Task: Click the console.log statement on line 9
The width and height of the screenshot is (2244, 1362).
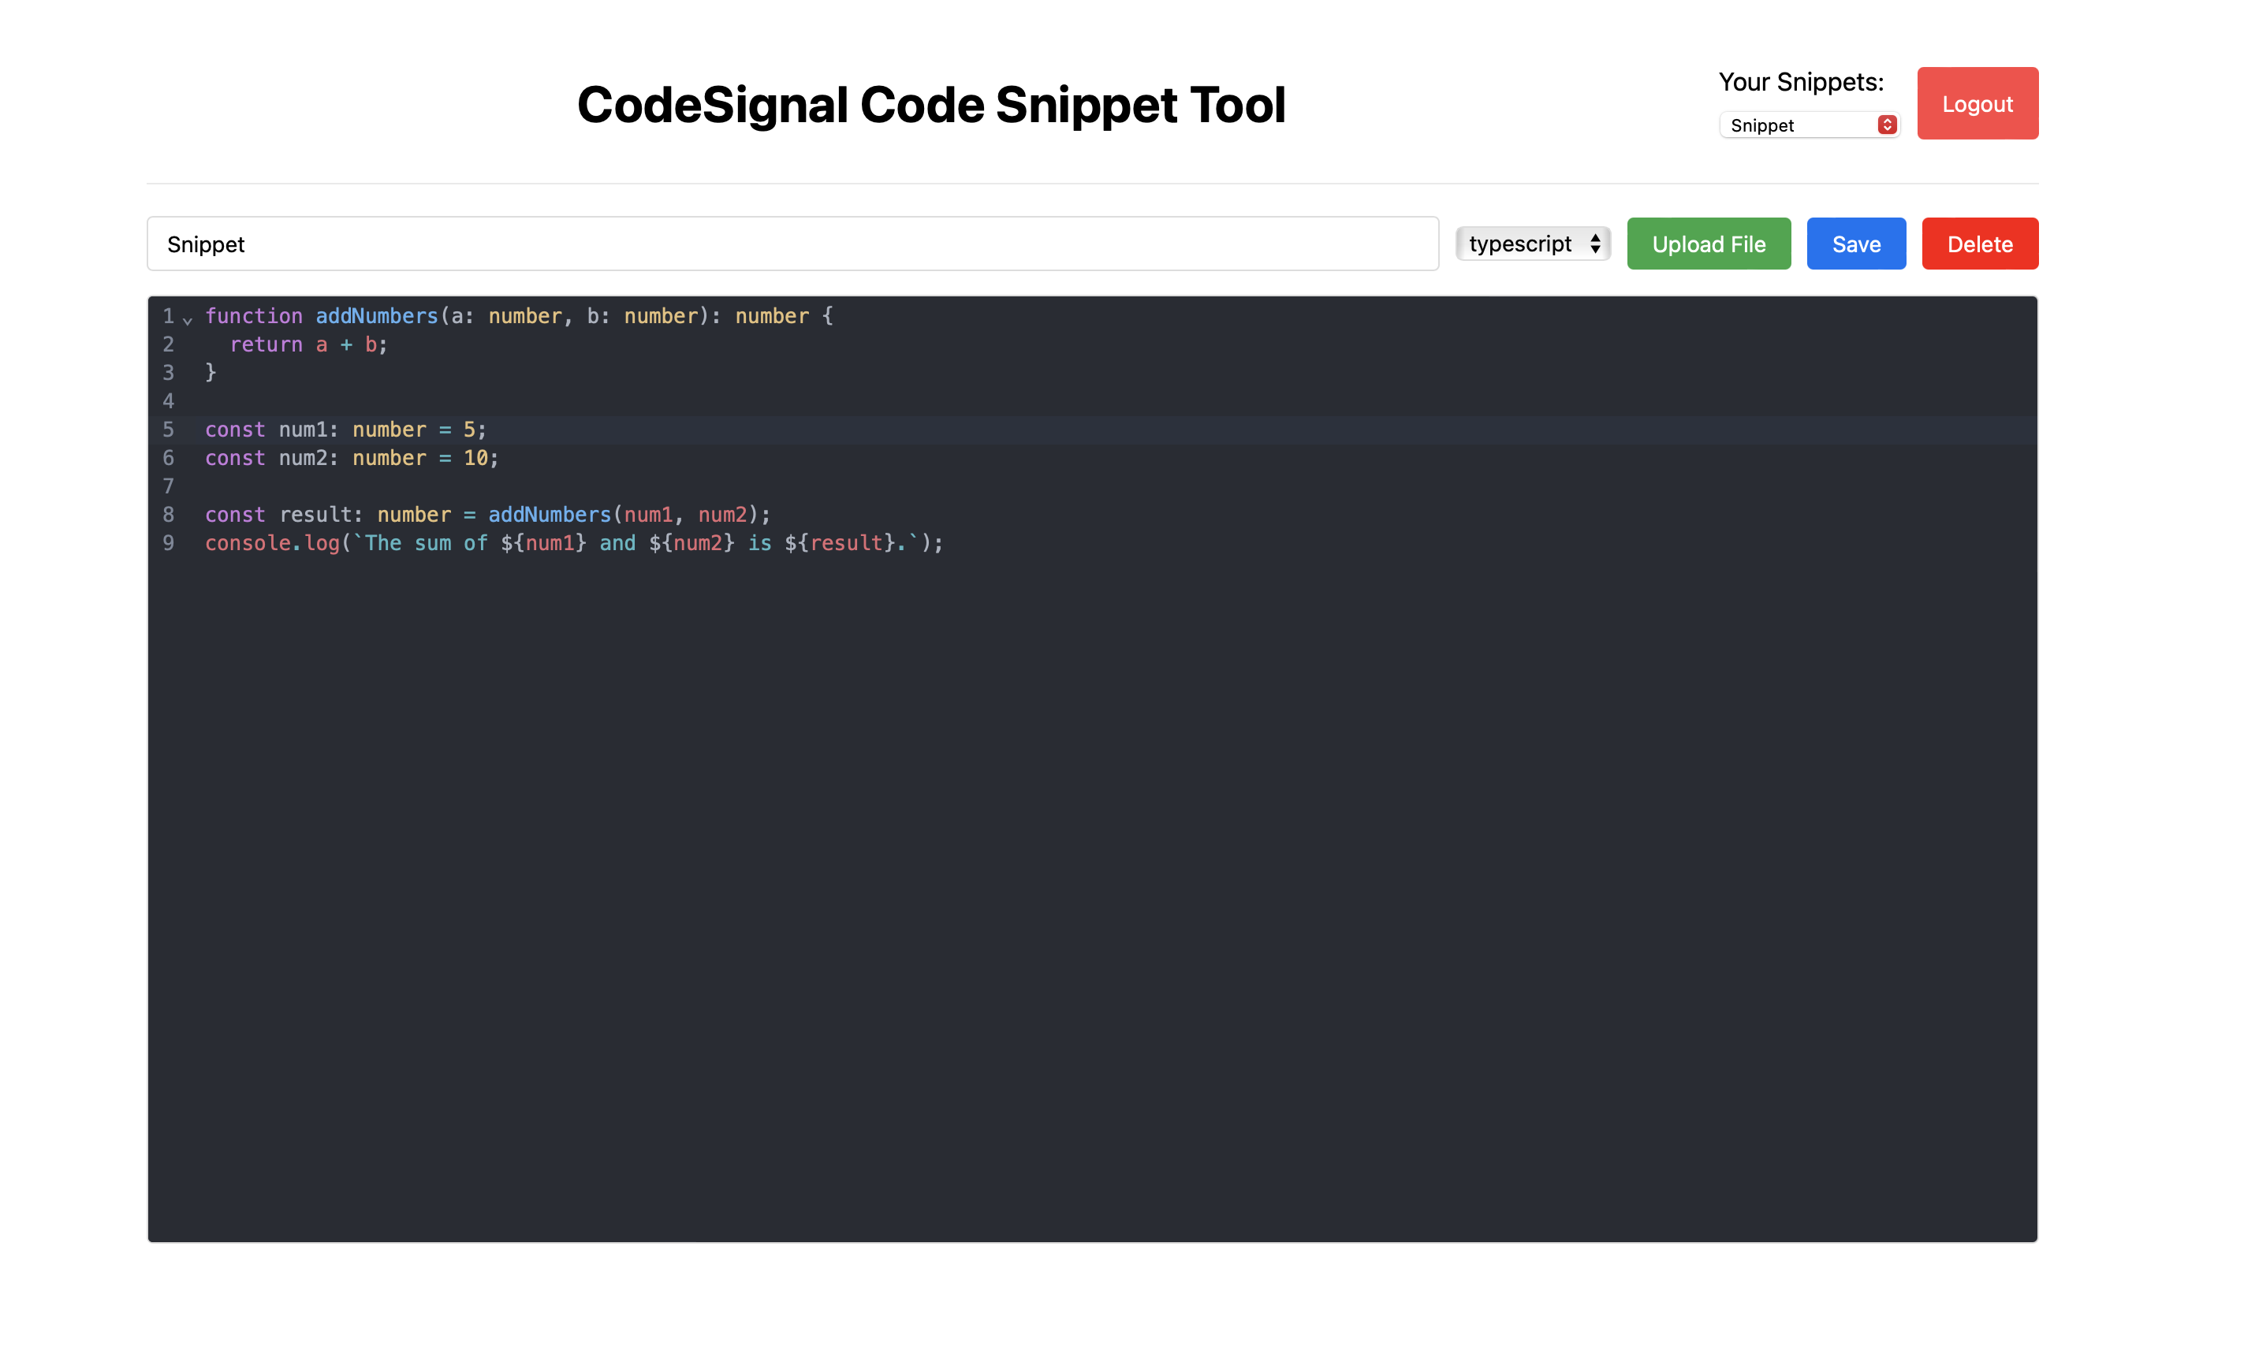Action: 574,542
